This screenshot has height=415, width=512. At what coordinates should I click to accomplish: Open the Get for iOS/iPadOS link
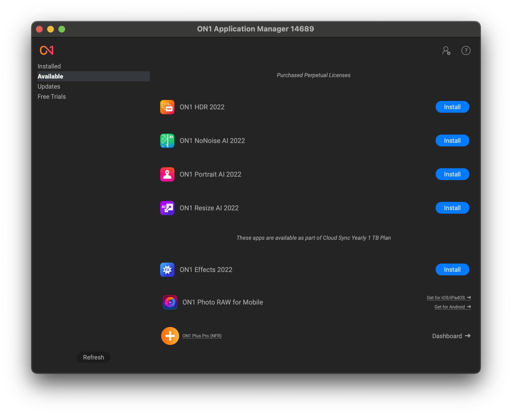pyautogui.click(x=449, y=298)
